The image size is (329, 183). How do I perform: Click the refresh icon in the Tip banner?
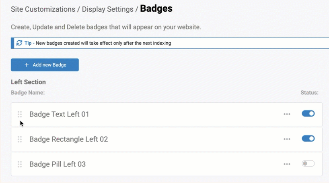coord(19,43)
